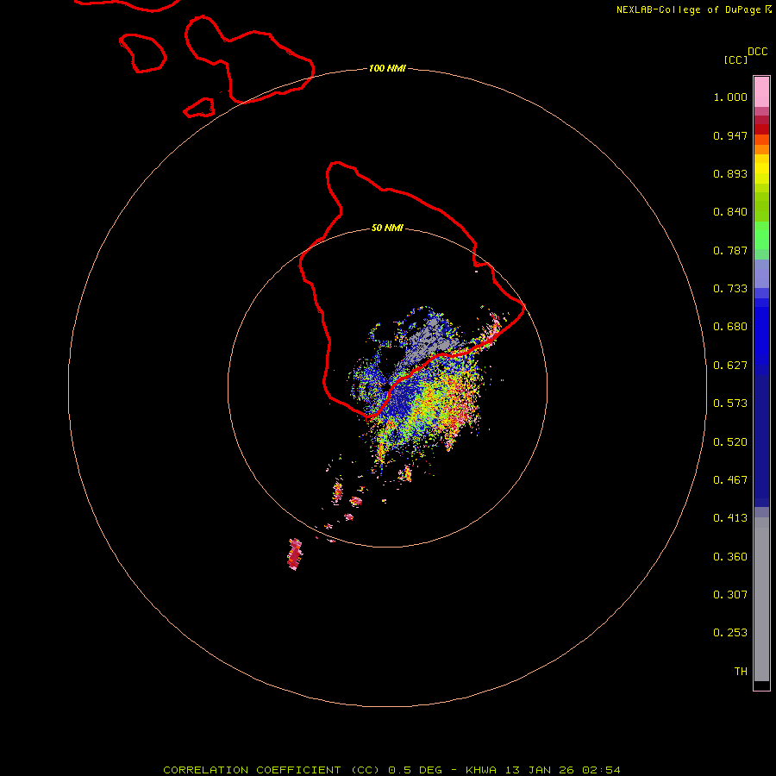Select the 0.787 scale value
Image resolution: width=776 pixels, height=776 pixels.
tap(730, 250)
